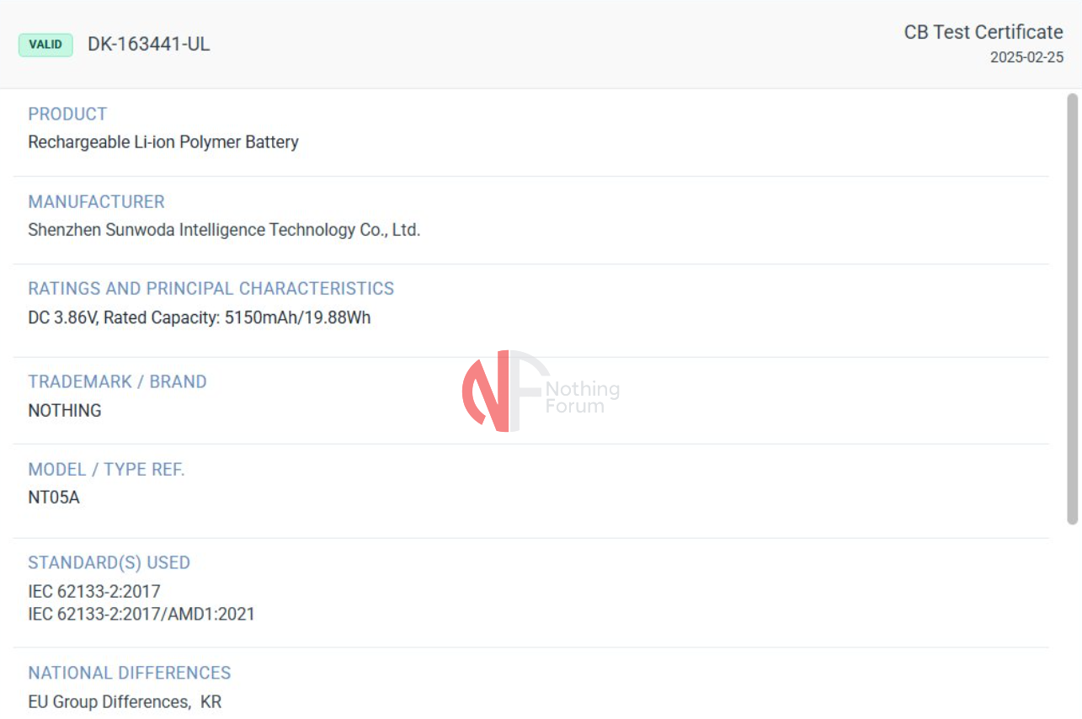Click RATINGS AND PRINCIPAL CHARACTERISTICS label
Viewport: 1082px width, 719px height.
coord(211,289)
